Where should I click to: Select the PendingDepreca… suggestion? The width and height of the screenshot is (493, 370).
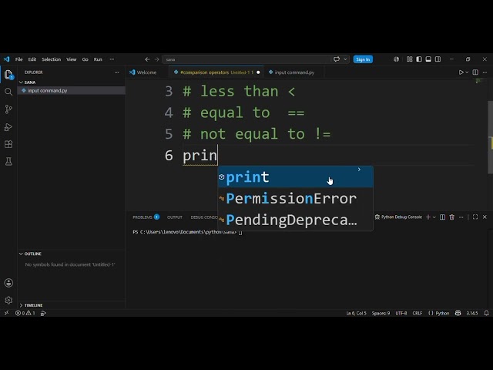tap(296, 220)
